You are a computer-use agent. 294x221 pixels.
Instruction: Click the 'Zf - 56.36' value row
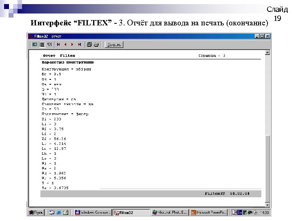point(54,139)
